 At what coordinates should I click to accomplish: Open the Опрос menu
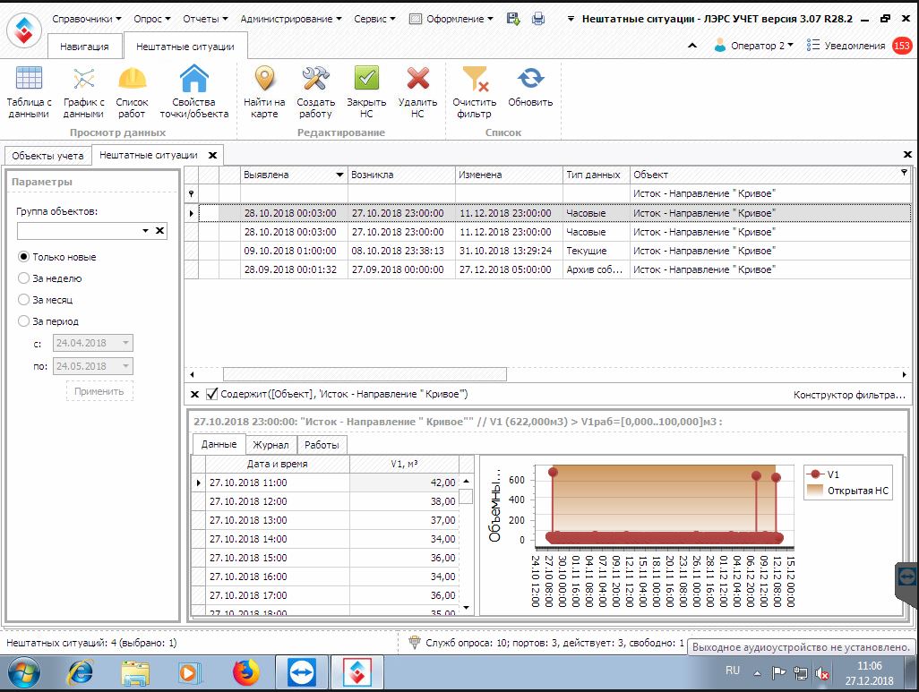click(x=151, y=19)
